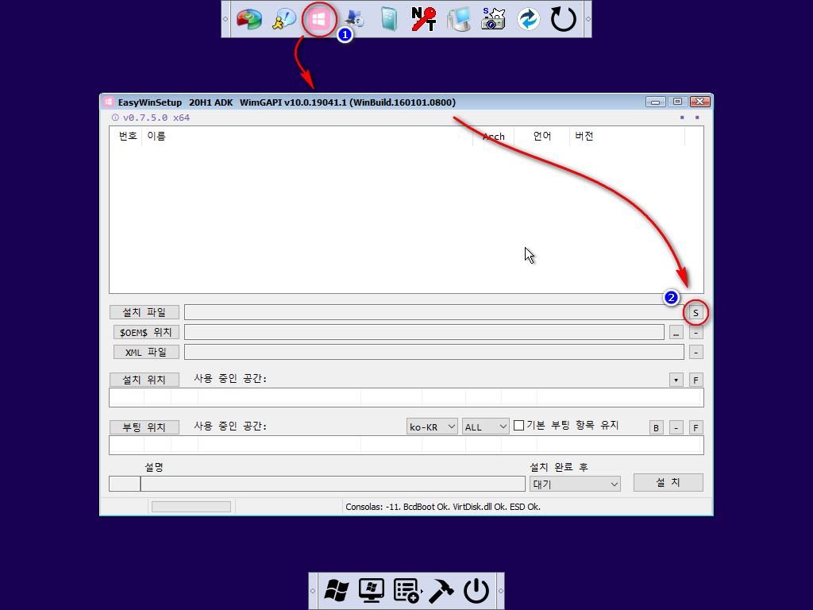This screenshot has height=610, width=813.
Task: Click the 설치 위치 button
Action: point(144,380)
